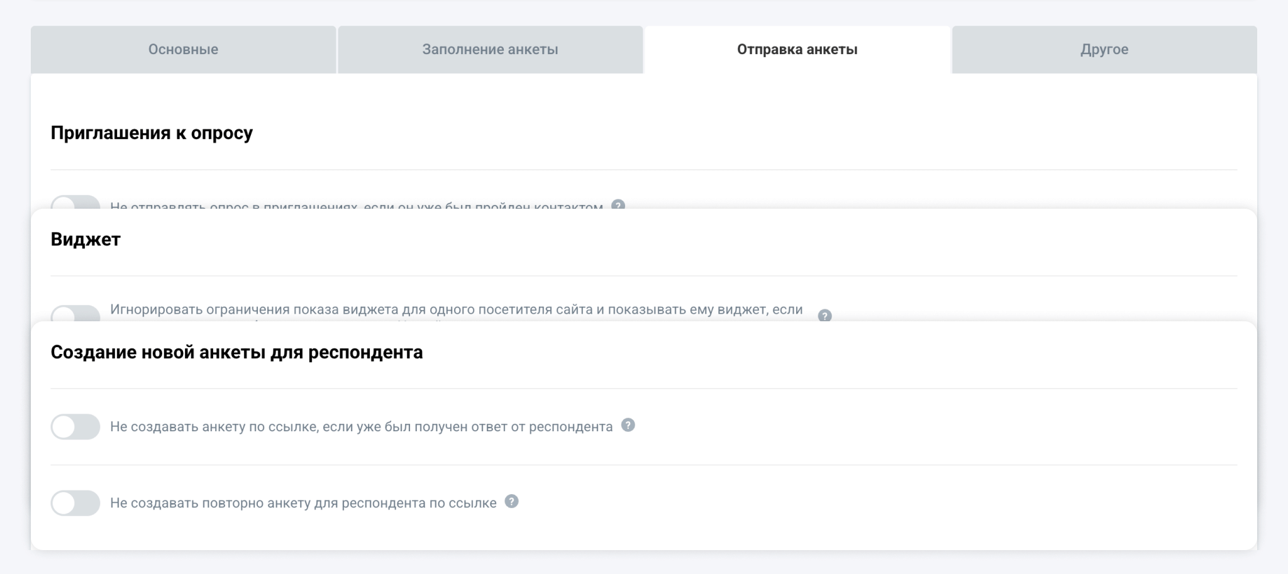This screenshot has width=1288, height=574.
Task: Click label text "Не отправлять опрос в приглашениях…"
Action: 356,205
